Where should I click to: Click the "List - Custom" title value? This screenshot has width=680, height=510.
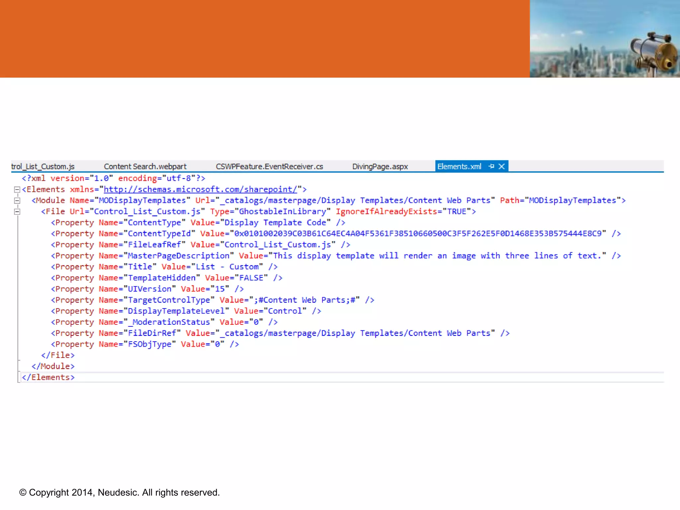(227, 267)
